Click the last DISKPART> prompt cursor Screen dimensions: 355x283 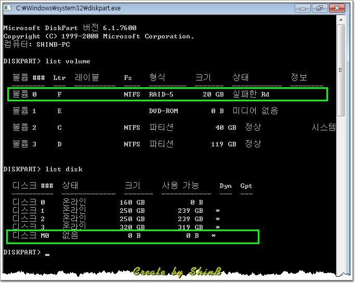click(47, 254)
